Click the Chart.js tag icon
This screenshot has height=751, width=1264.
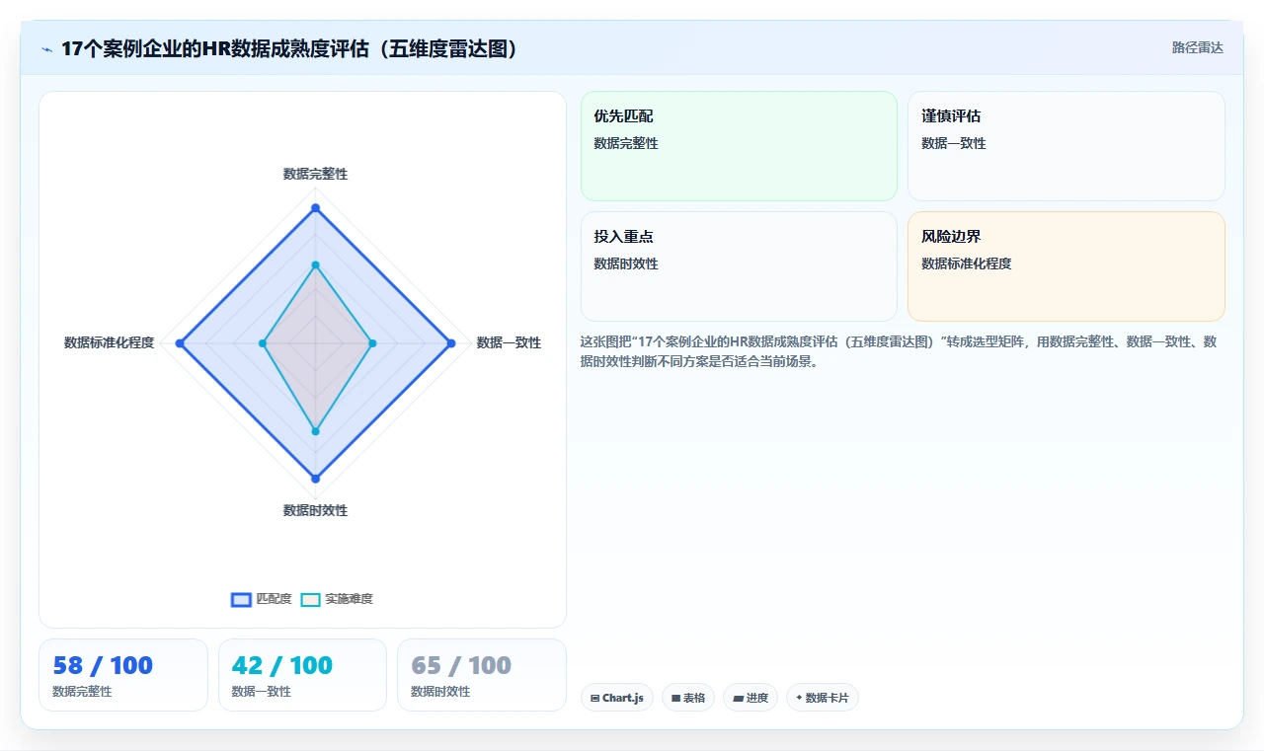(x=594, y=699)
